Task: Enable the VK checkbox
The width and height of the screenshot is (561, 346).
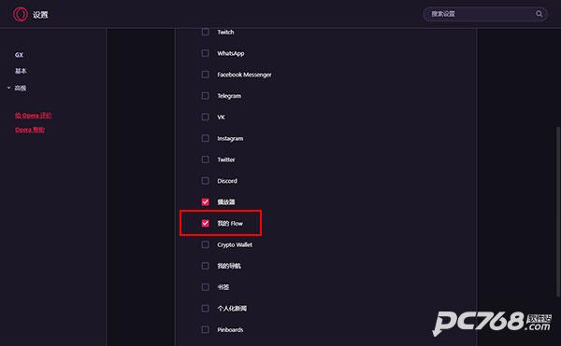Action: (x=206, y=117)
